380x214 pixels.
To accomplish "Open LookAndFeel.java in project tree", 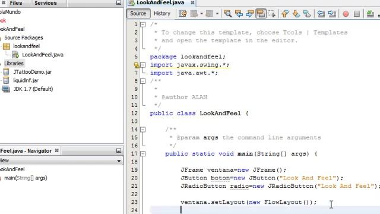I will [43, 55].
